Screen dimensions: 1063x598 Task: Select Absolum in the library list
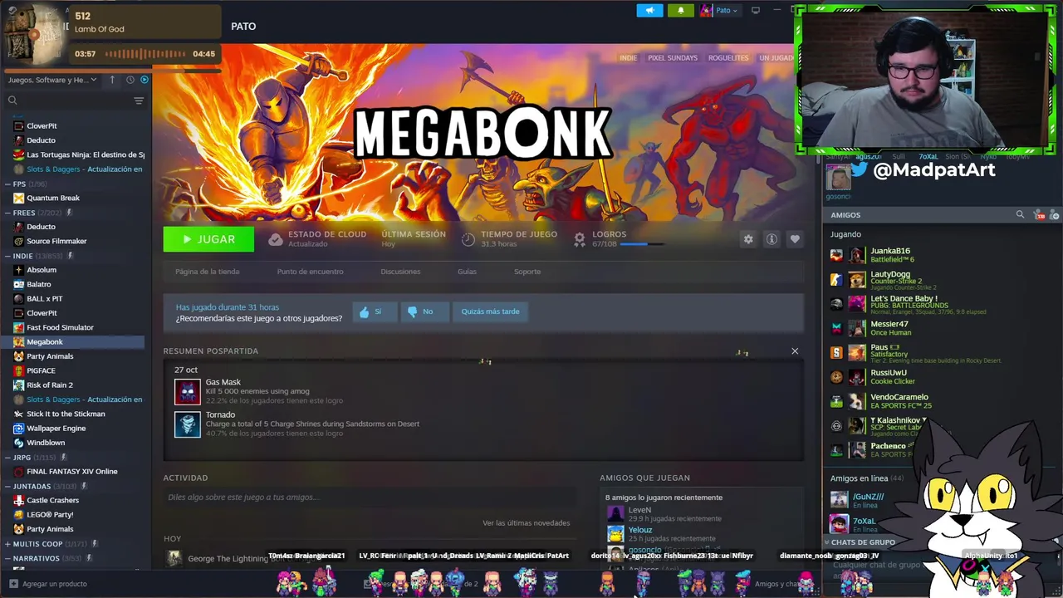[42, 270]
